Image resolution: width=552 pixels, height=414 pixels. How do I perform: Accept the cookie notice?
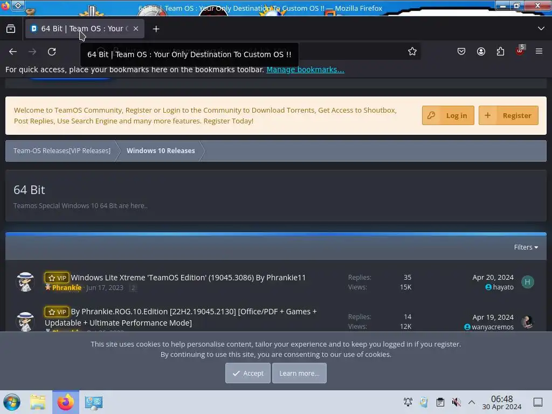pos(248,373)
